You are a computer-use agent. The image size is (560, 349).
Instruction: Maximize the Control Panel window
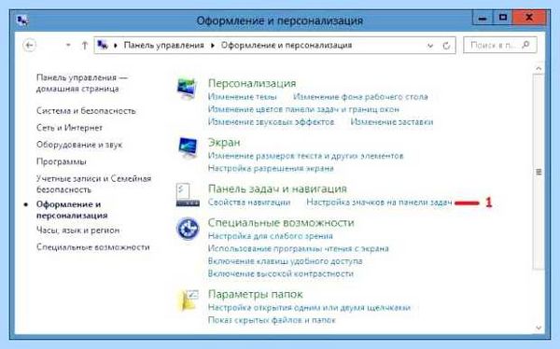tap(502, 18)
